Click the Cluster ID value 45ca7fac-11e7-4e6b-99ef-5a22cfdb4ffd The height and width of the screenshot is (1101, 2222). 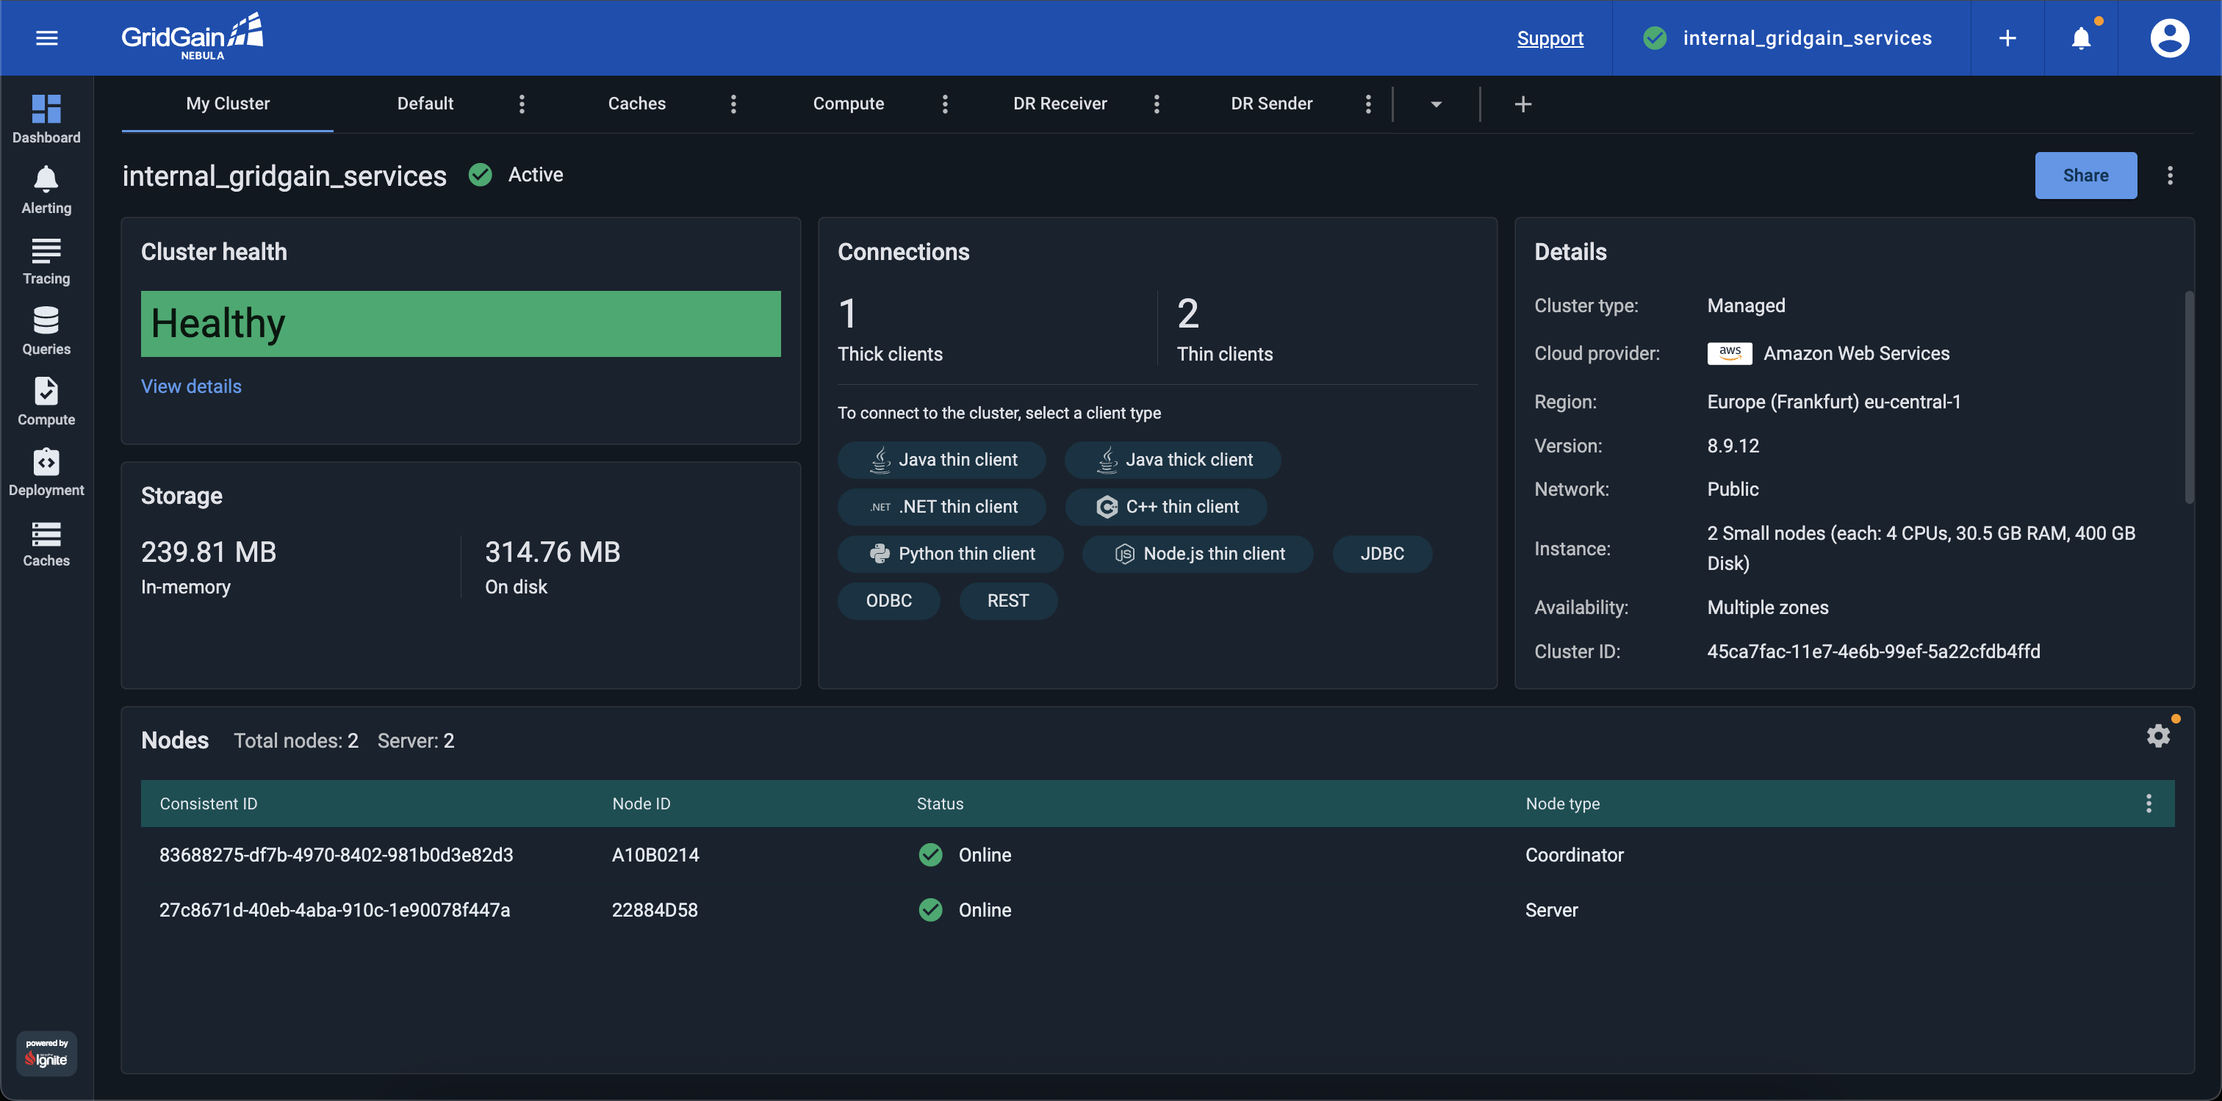pos(1874,651)
